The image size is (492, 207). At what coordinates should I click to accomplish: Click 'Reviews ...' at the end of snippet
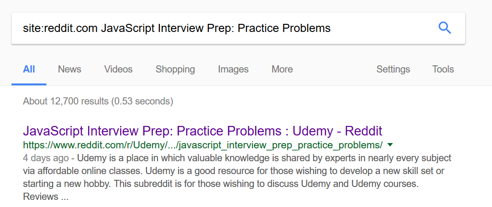point(45,197)
